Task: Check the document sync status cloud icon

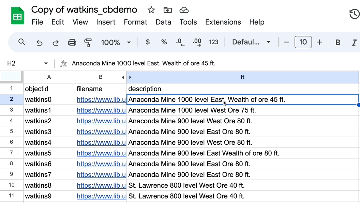Action: (184, 10)
